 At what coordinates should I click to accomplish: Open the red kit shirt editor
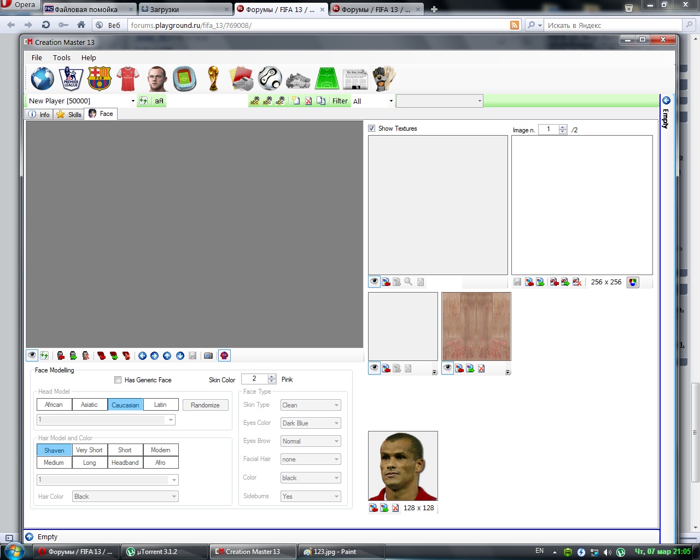coord(127,79)
